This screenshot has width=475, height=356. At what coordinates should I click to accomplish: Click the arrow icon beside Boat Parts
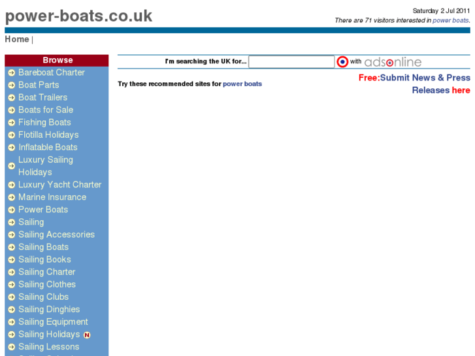coord(12,85)
